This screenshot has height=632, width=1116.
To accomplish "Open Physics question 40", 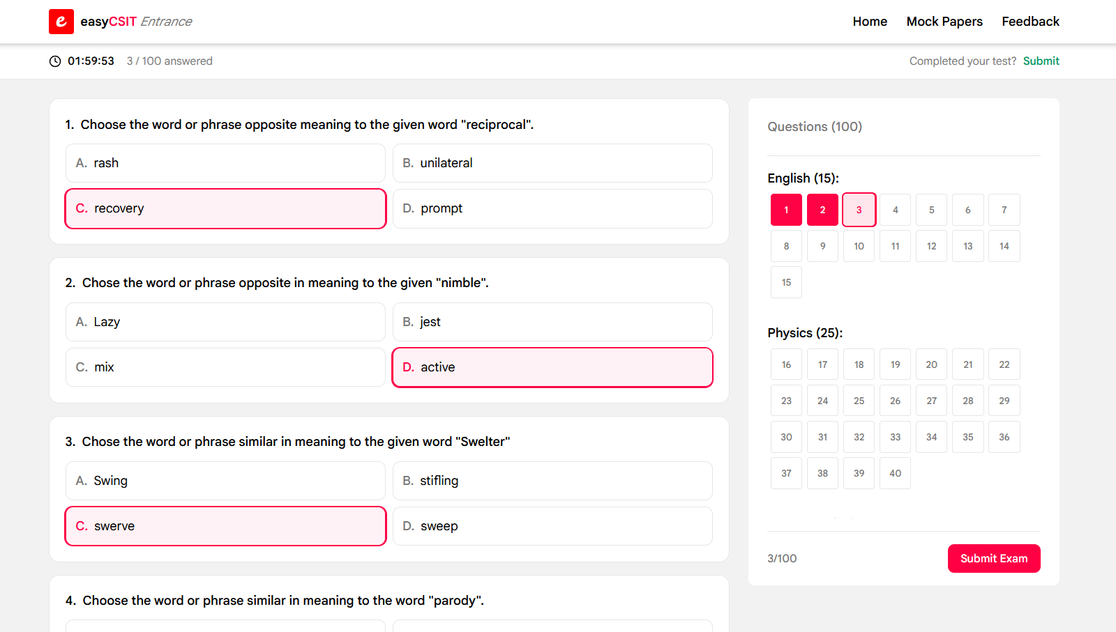I will [895, 473].
